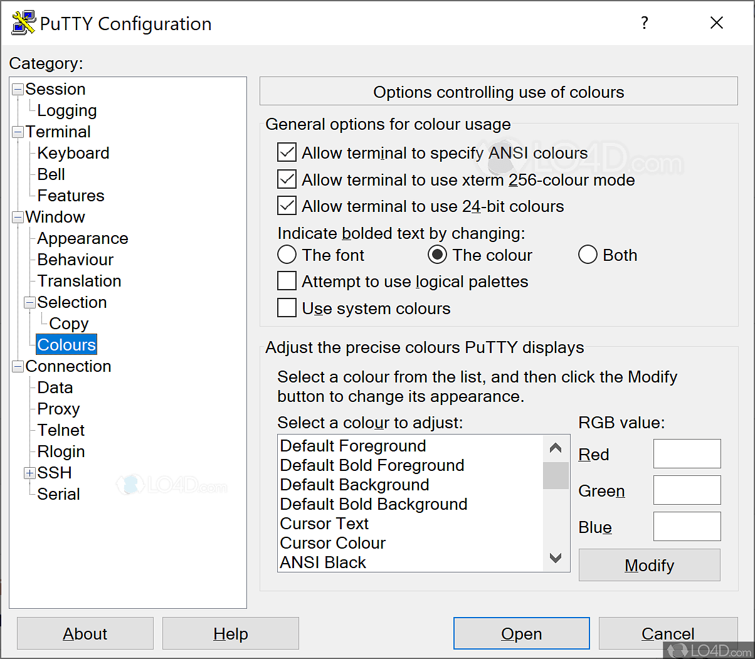Viewport: 755px width, 659px height.
Task: Expand the SSH tree node
Action: tap(29, 473)
